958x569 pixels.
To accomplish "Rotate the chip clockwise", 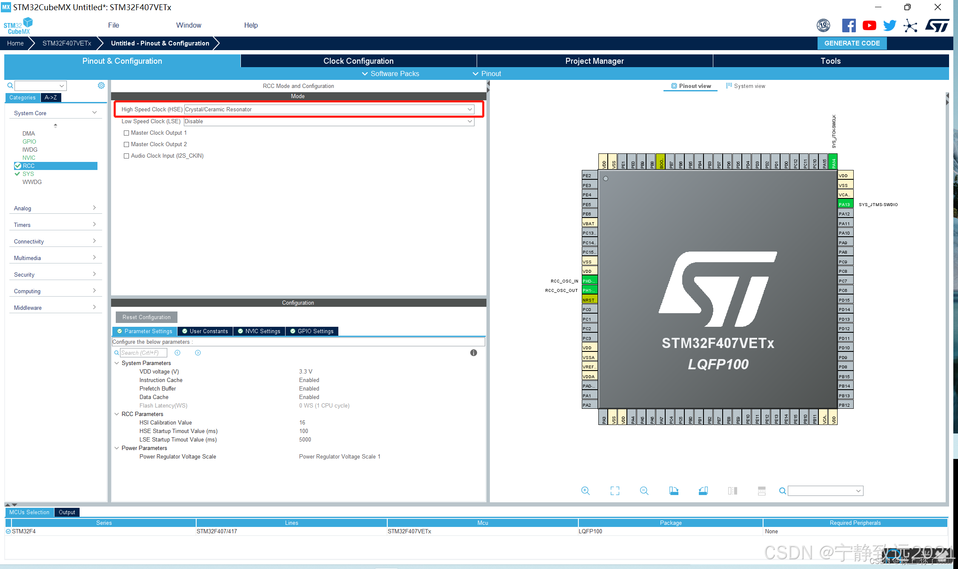I will pos(674,491).
